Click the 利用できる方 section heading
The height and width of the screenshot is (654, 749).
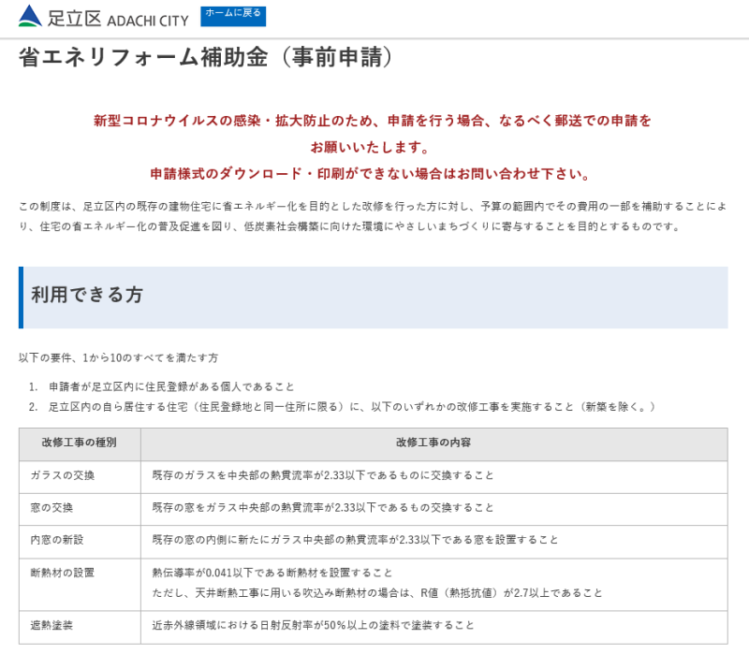click(x=373, y=298)
